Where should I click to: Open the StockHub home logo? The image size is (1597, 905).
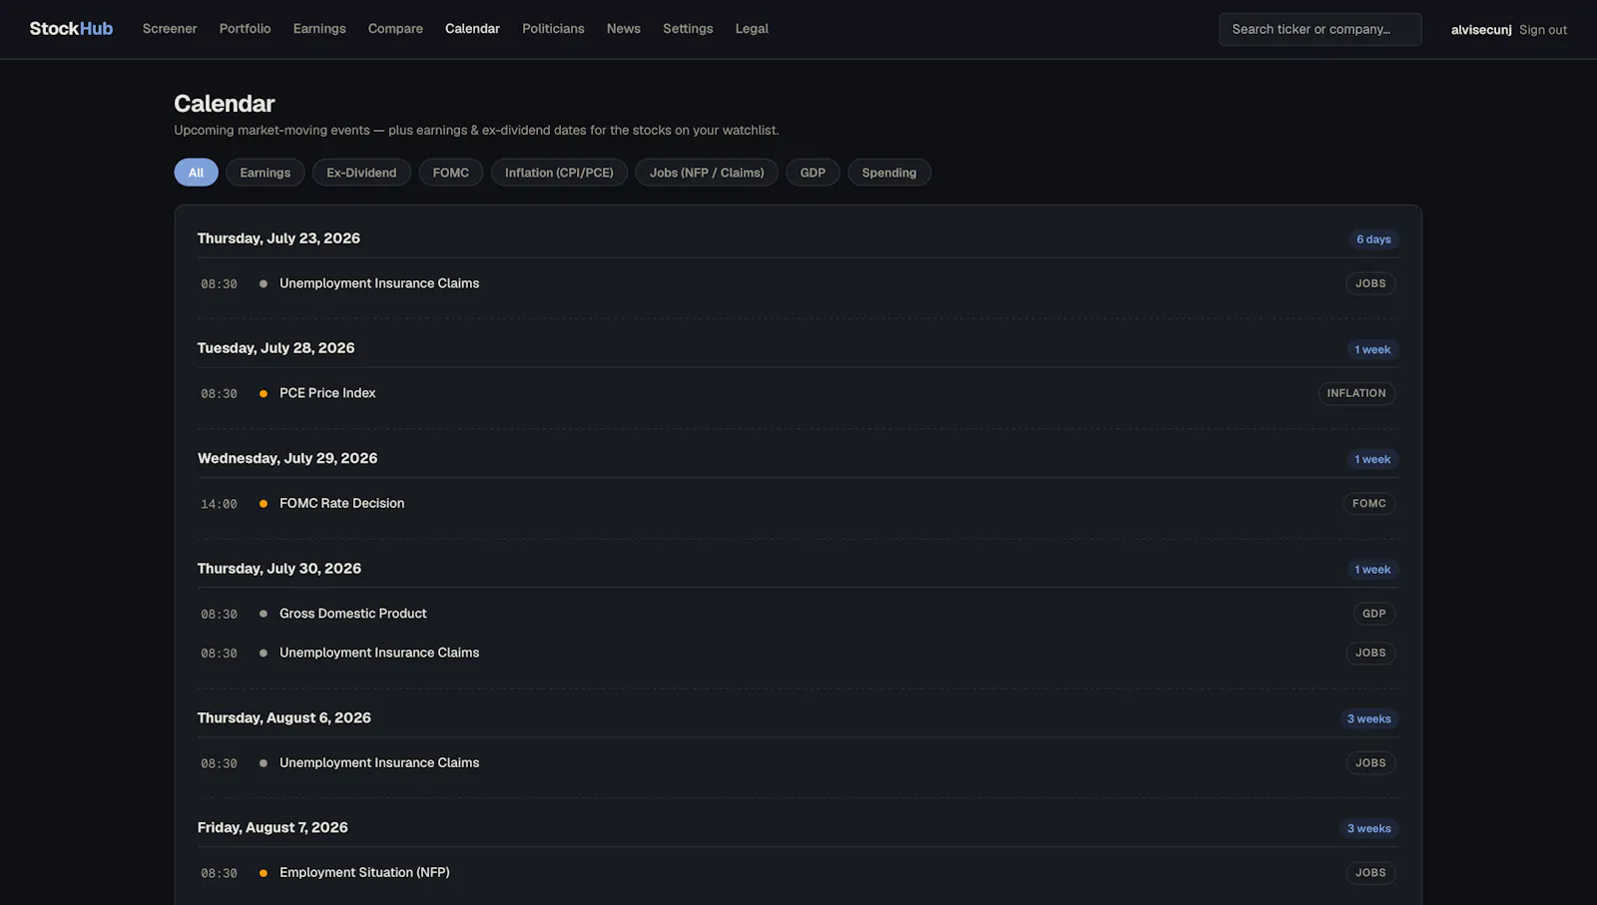71,29
